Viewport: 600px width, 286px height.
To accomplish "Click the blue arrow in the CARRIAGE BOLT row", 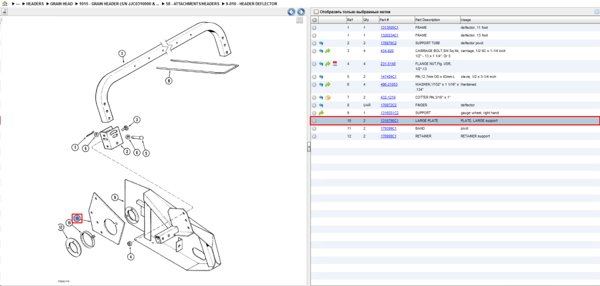I will (321, 51).
